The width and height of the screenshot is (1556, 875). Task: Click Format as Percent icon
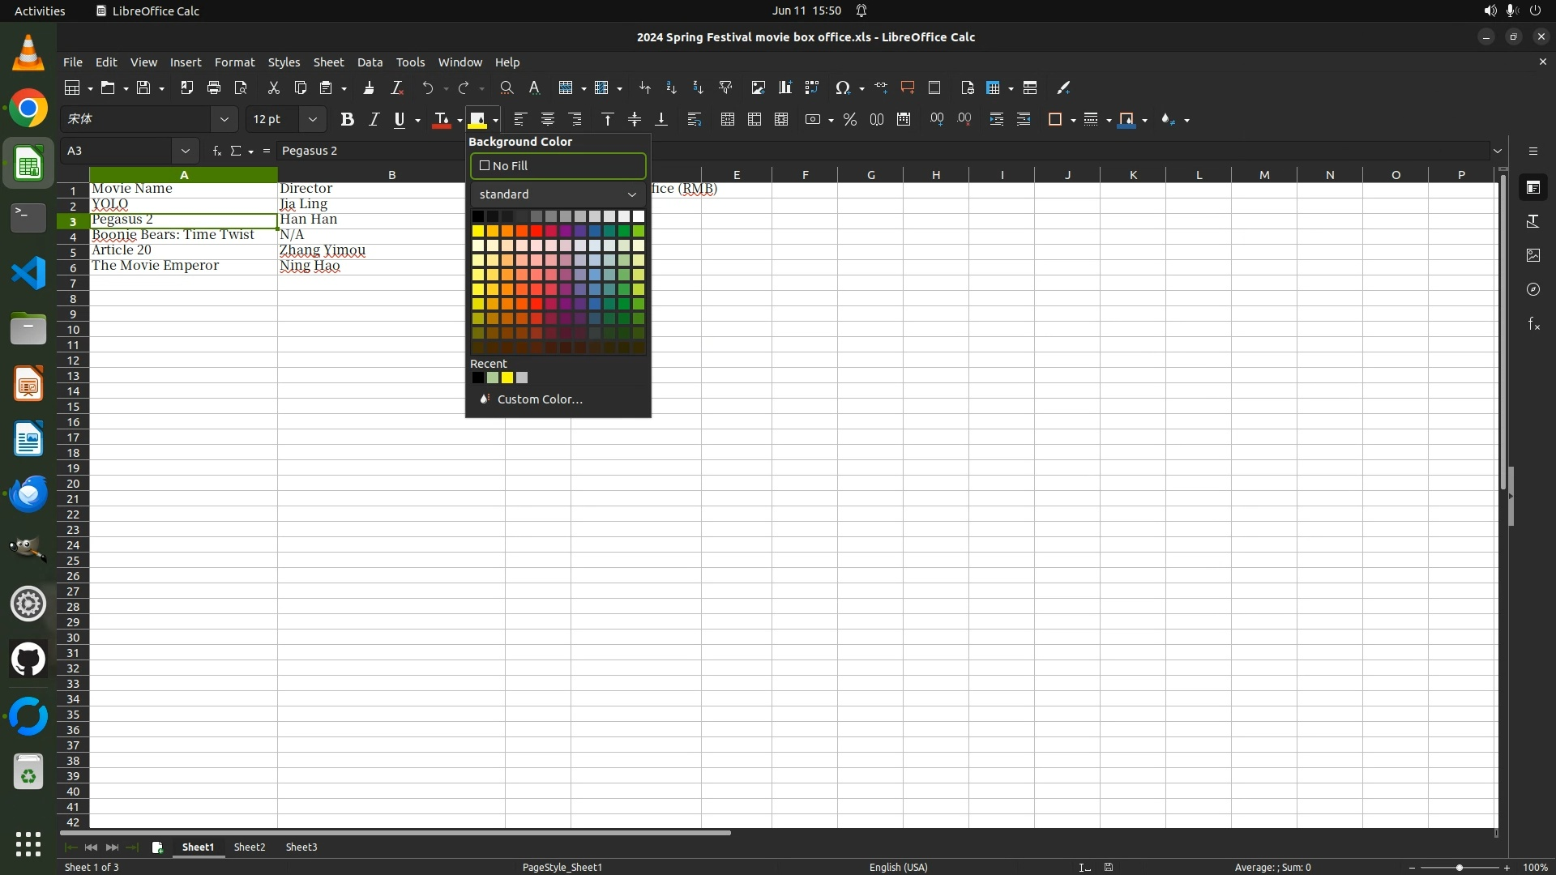(849, 119)
